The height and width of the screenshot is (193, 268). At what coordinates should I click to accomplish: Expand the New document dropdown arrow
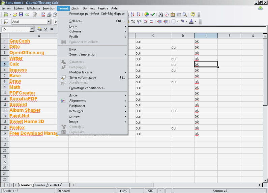[x=10, y=15]
